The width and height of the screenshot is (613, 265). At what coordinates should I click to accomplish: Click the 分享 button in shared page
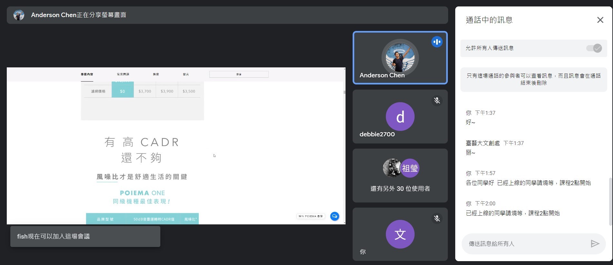tap(239, 74)
